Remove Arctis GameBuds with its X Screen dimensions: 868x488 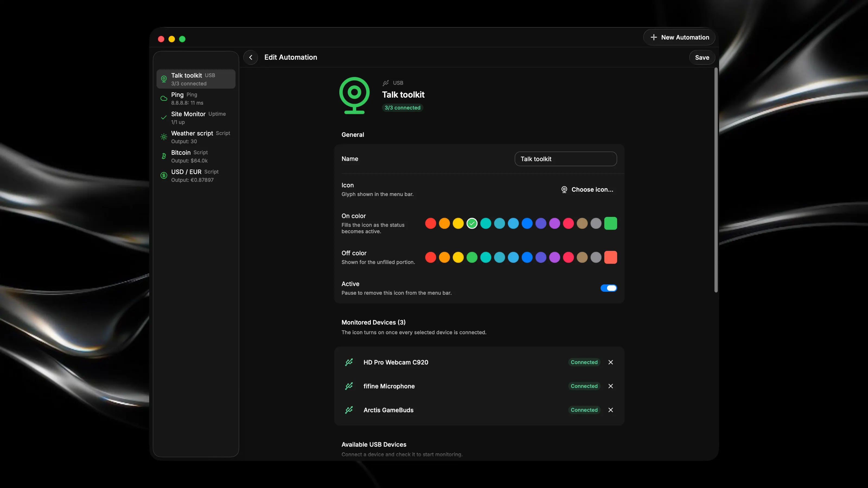coord(611,410)
